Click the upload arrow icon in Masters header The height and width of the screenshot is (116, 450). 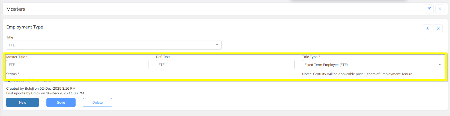(429, 9)
